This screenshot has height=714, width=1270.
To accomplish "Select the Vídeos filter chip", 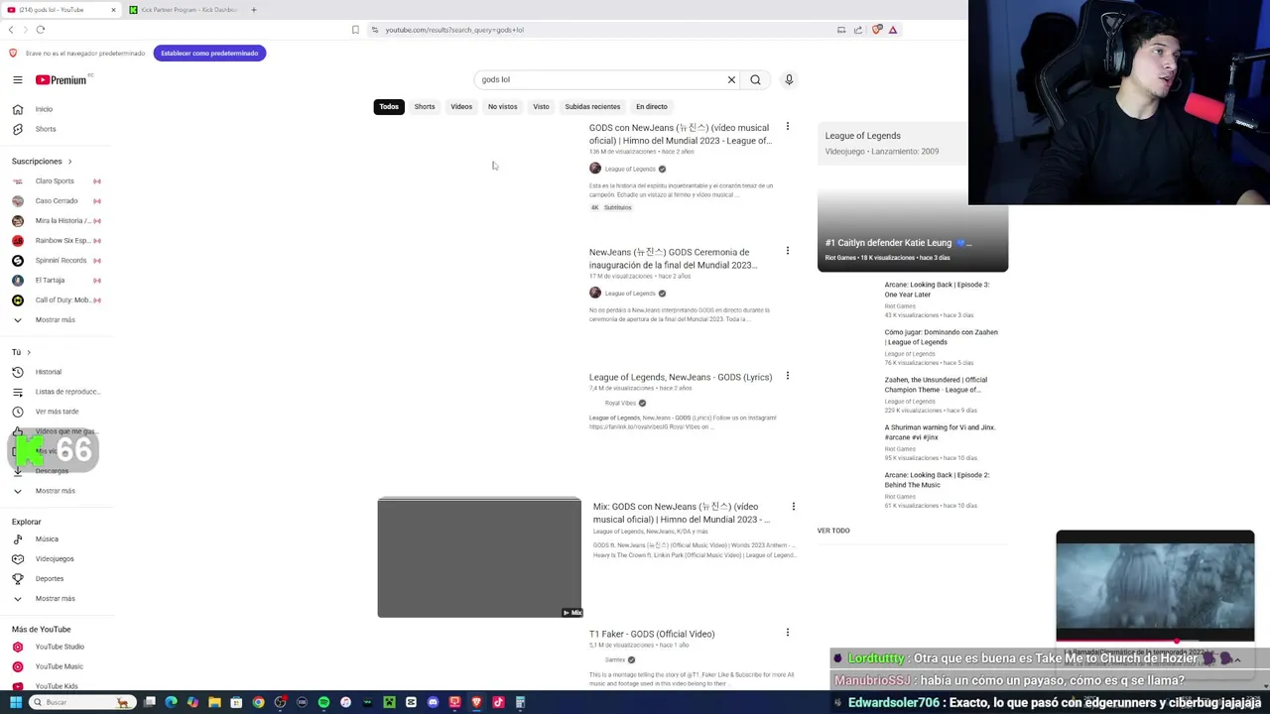I will [x=461, y=106].
